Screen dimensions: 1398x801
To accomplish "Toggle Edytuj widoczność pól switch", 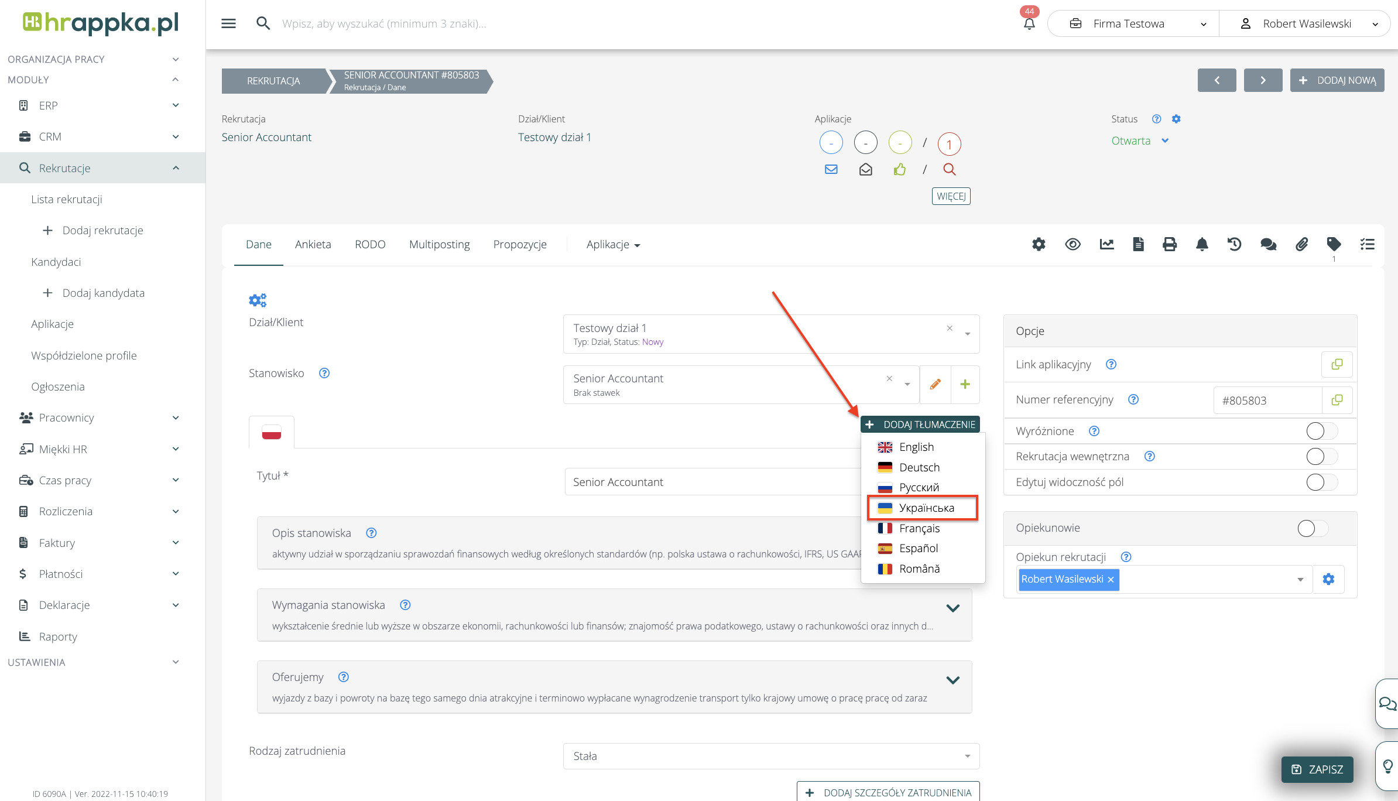I will (x=1321, y=482).
